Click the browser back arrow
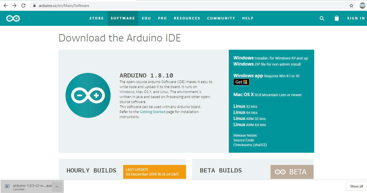This screenshot has height=193, width=367. pyautogui.click(x=6, y=5)
